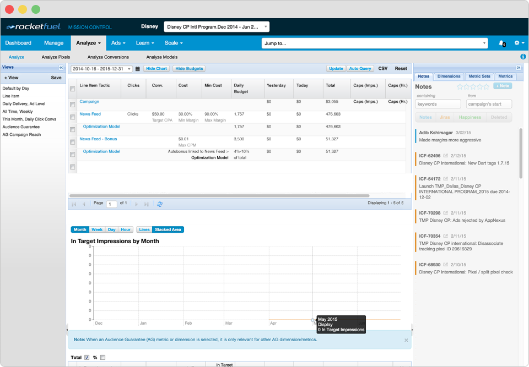Image resolution: width=529 pixels, height=367 pixels.
Task: Refresh the table with the reload icon
Action: coord(160,204)
